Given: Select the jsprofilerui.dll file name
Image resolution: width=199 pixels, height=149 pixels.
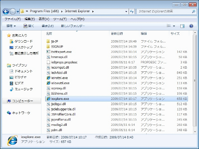Looking at the screenshot, I should point(61,119).
